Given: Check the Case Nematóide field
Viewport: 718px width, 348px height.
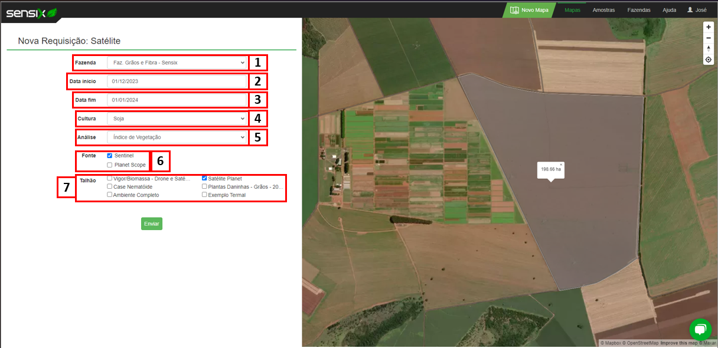Looking at the screenshot, I should tap(110, 186).
